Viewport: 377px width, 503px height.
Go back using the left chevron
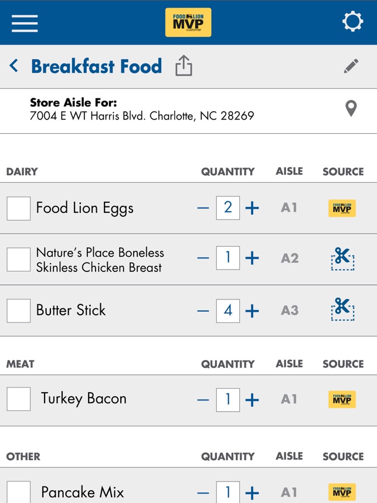[x=14, y=66]
